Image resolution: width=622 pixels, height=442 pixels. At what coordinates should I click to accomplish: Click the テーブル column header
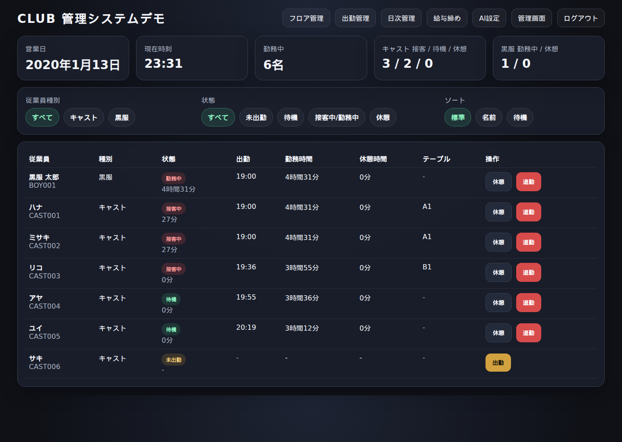click(436, 159)
